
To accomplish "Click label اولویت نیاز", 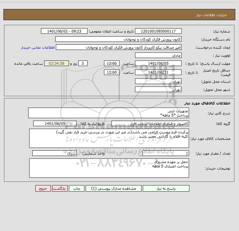I will pyautogui.click(x=222, y=56).
